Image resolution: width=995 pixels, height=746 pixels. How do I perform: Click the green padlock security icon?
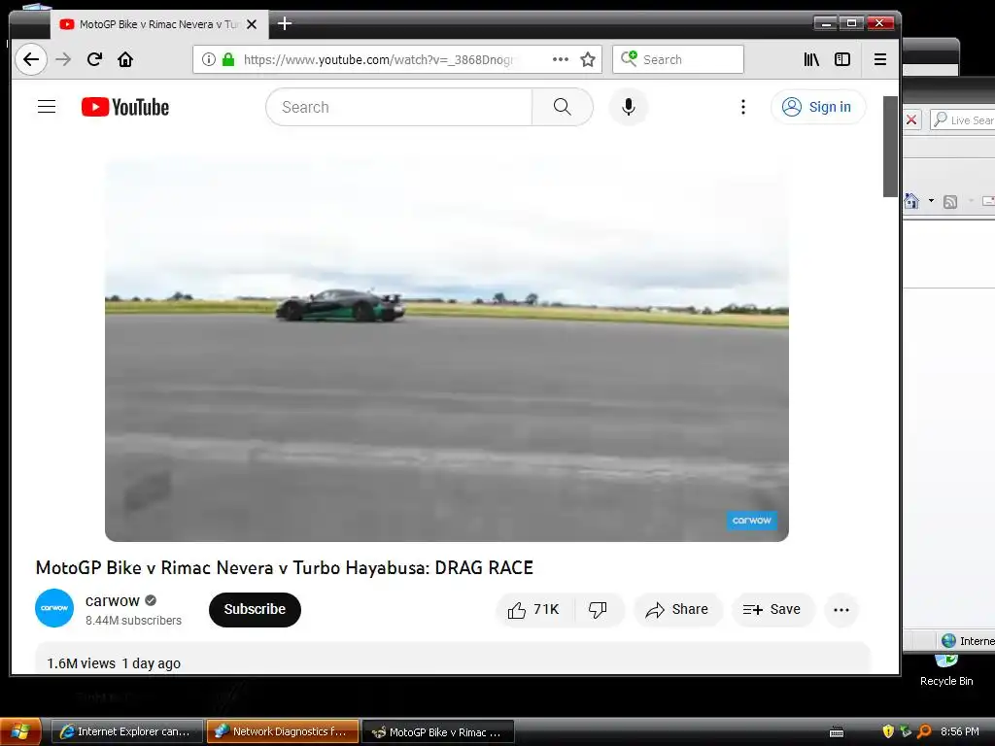pyautogui.click(x=228, y=59)
